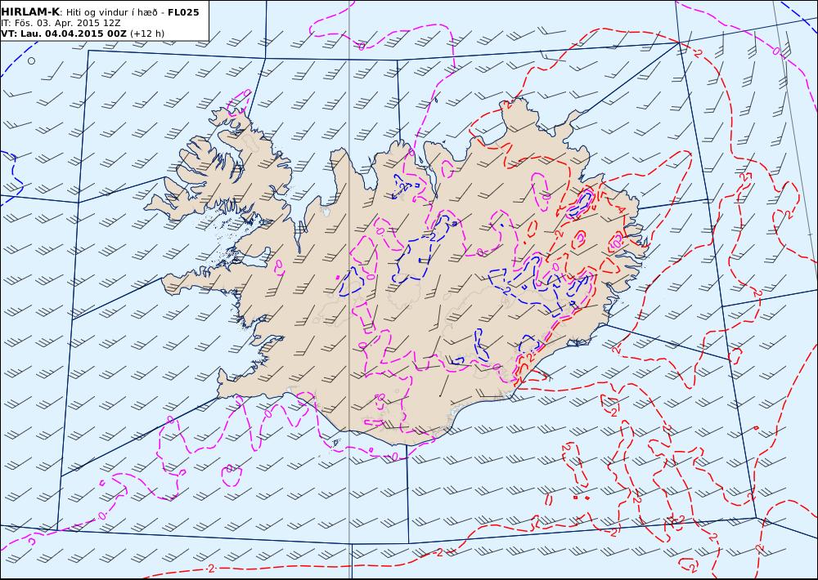
Task: Click the HIRLAM-K model name in legend
Action: pyautogui.click(x=30, y=12)
